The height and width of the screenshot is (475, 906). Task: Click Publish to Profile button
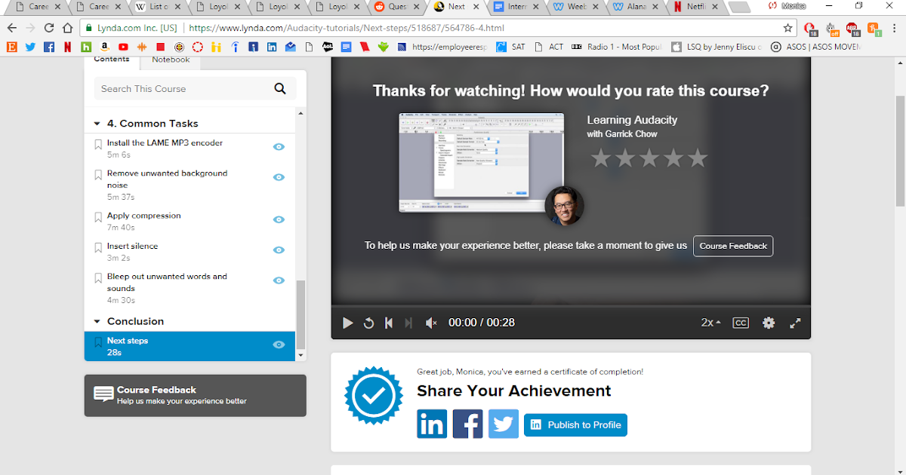[575, 424]
